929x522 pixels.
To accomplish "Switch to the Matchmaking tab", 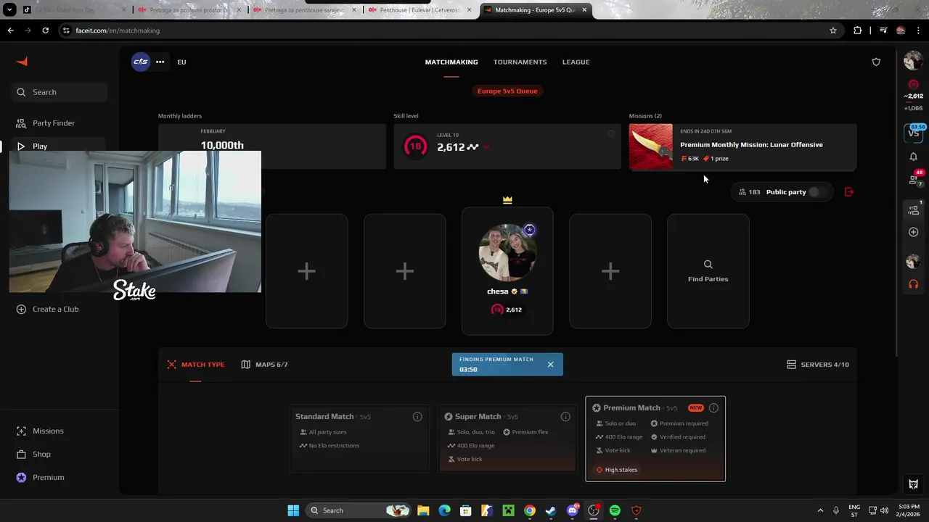I will (x=451, y=62).
